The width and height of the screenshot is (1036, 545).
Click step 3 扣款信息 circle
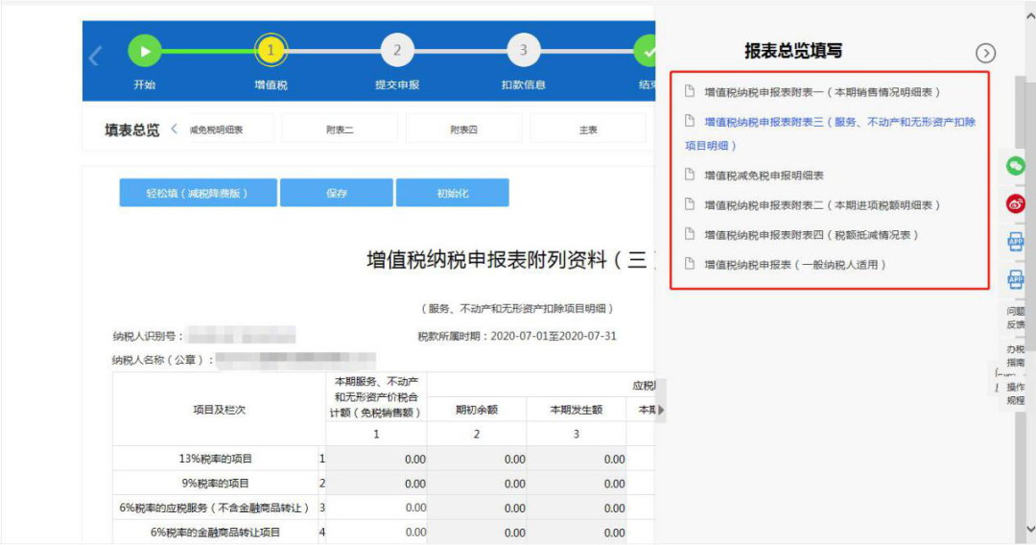(x=524, y=50)
